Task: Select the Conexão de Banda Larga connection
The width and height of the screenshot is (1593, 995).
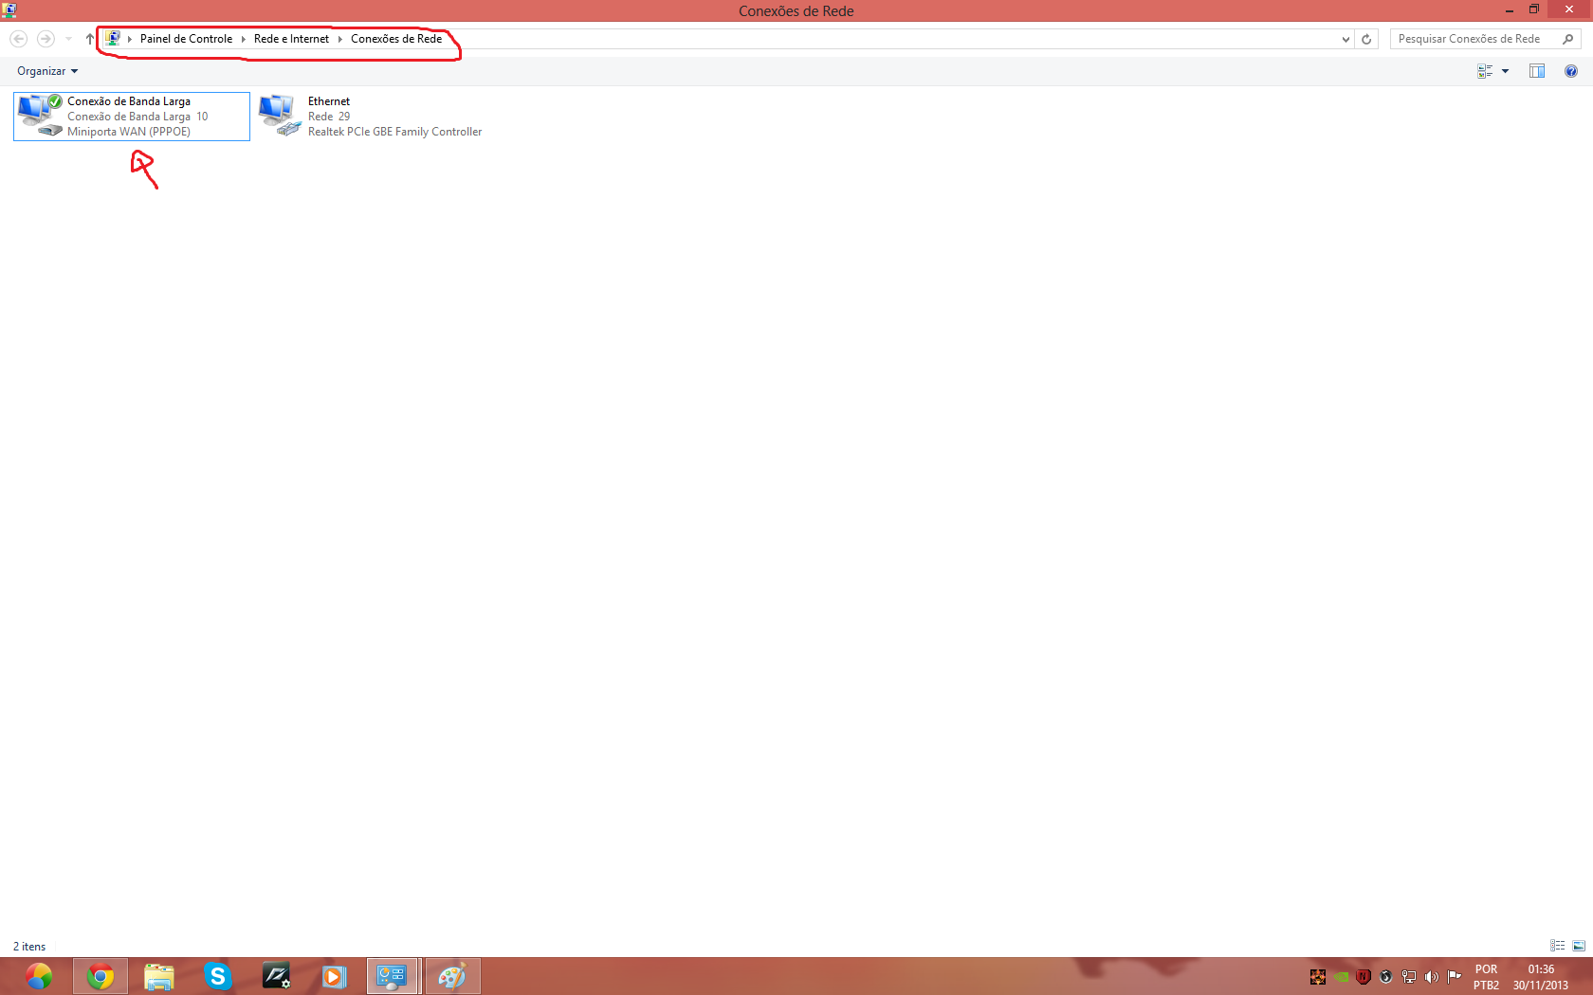Action: (x=131, y=116)
